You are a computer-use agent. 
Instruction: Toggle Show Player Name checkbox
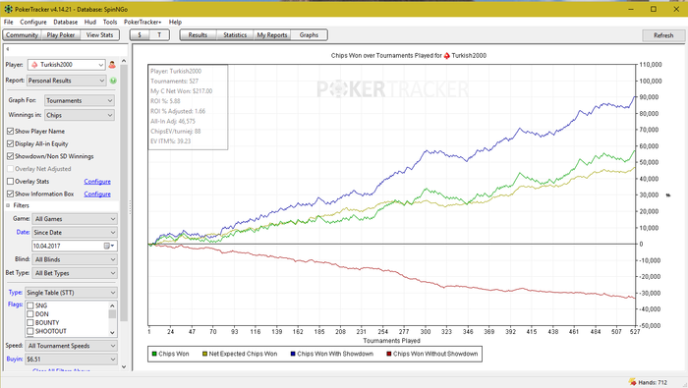(11, 131)
